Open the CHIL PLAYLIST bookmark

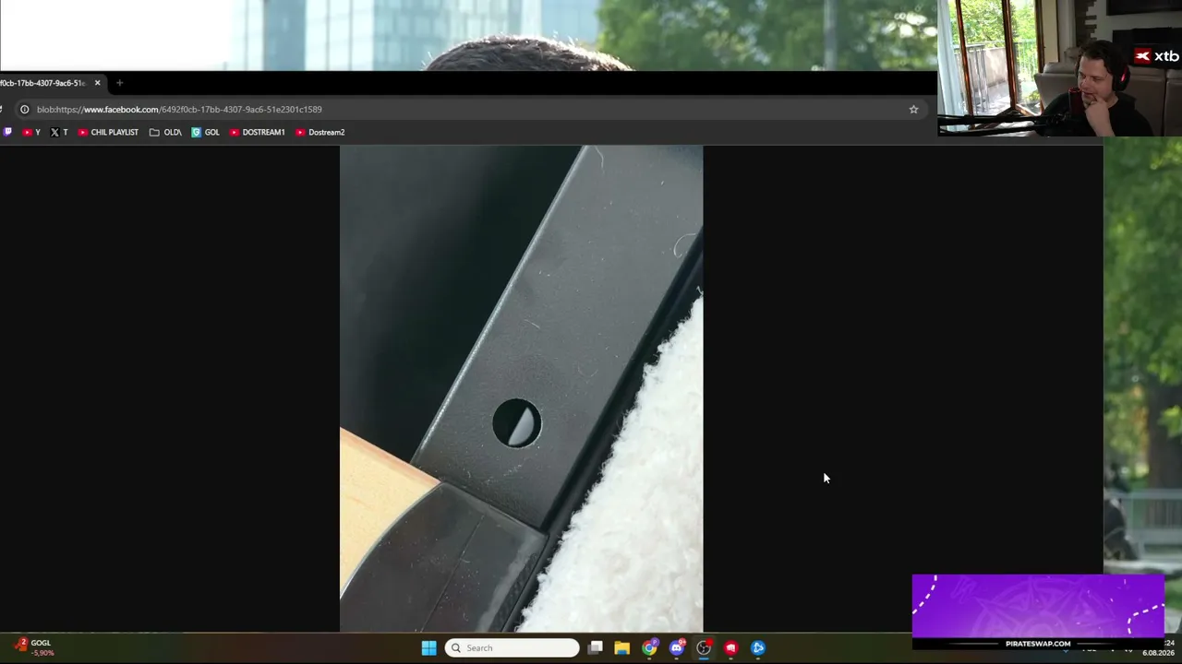(108, 132)
